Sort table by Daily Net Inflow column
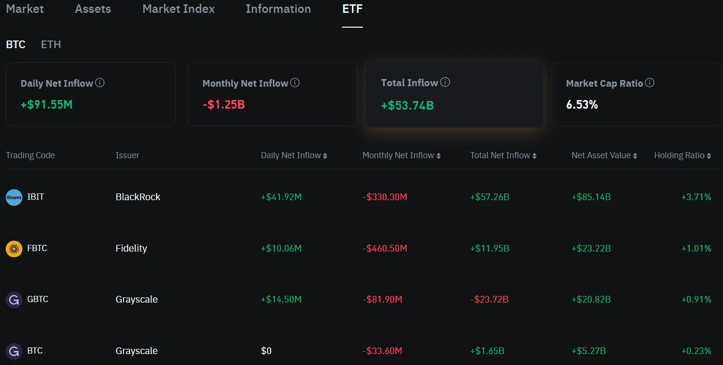The width and height of the screenshot is (723, 365). click(x=294, y=155)
